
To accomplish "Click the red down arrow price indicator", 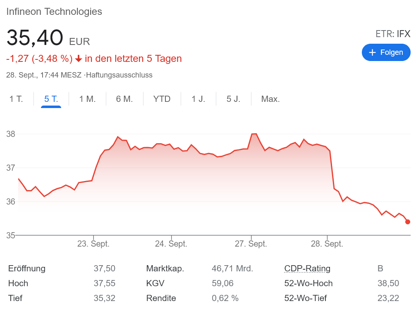I will [79, 59].
